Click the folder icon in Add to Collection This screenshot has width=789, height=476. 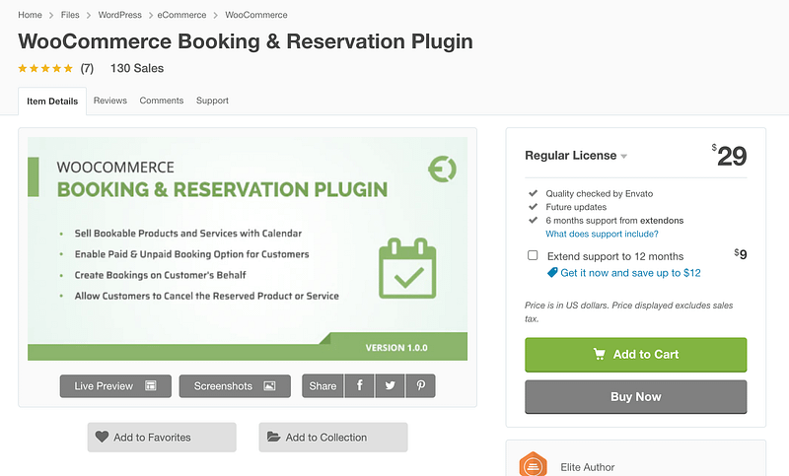click(x=273, y=438)
